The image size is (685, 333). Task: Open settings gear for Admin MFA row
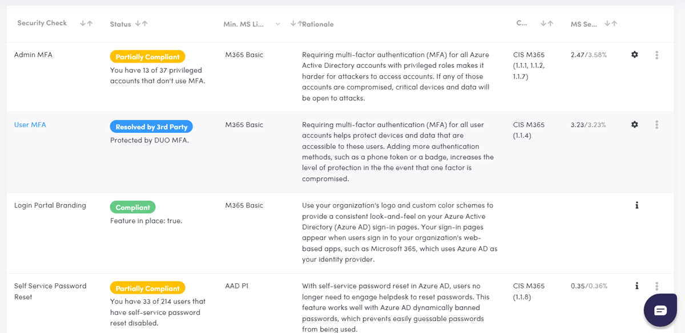(x=634, y=55)
